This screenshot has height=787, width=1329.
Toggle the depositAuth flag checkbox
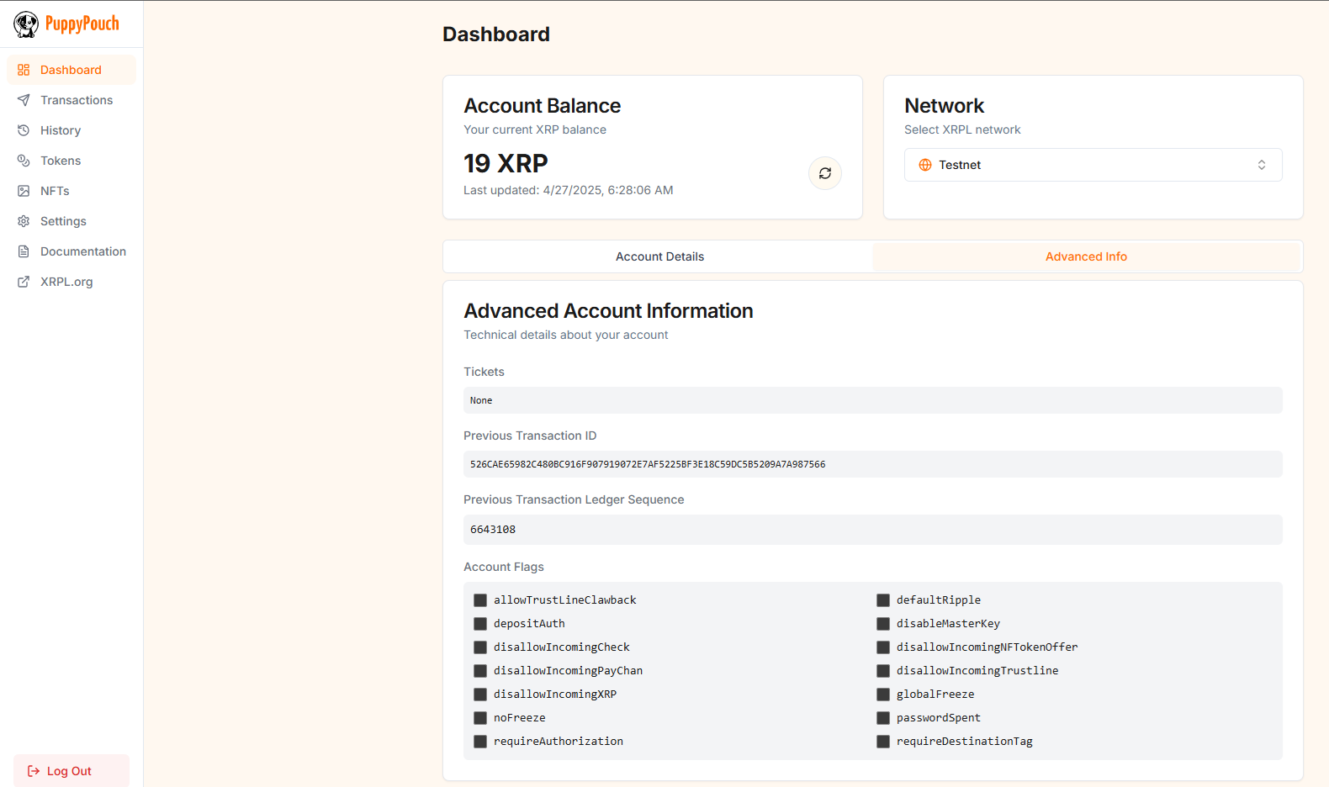(480, 624)
